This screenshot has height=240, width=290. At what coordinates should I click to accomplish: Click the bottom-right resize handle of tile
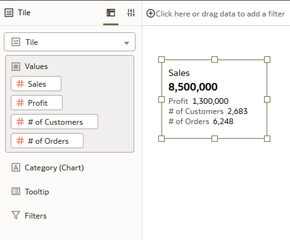click(267, 139)
